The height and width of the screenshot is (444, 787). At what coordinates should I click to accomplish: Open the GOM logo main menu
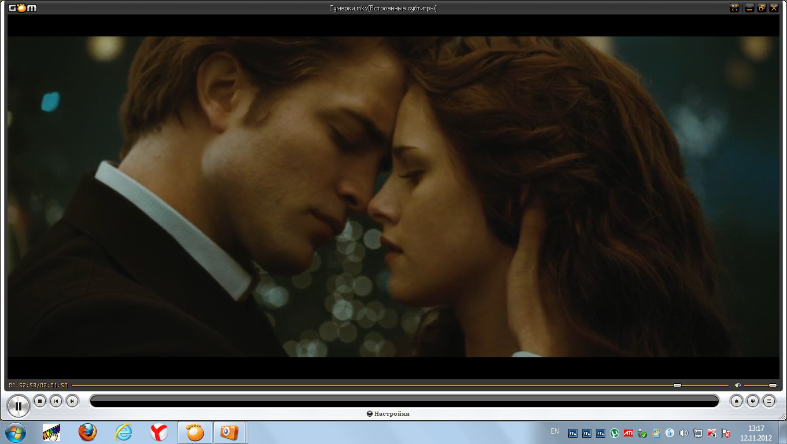pyautogui.click(x=23, y=8)
